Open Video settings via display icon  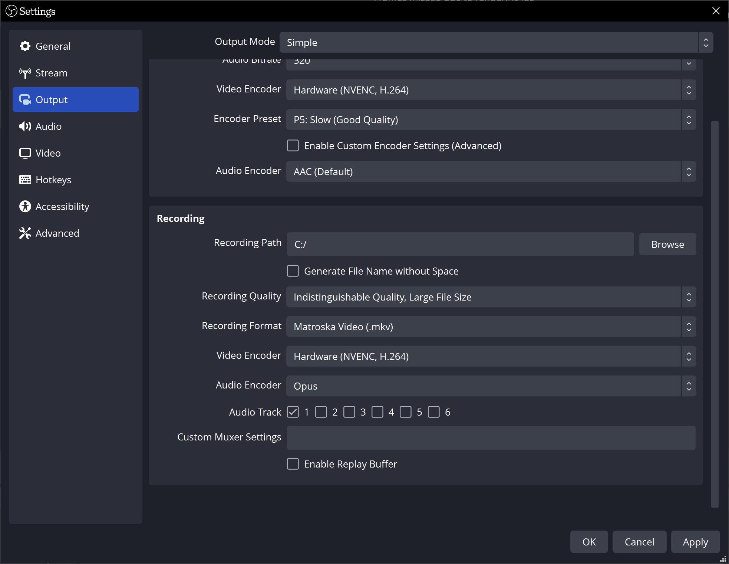click(25, 153)
